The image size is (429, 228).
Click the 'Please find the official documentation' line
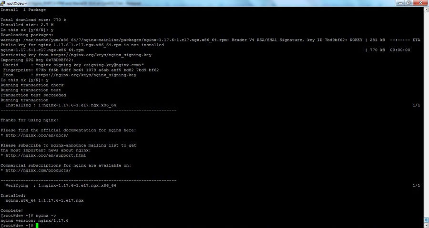pyautogui.click(x=68, y=130)
